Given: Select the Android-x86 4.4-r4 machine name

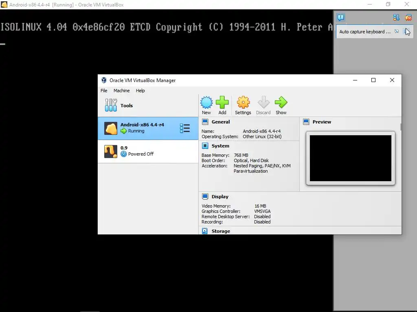Looking at the screenshot, I should 142,124.
